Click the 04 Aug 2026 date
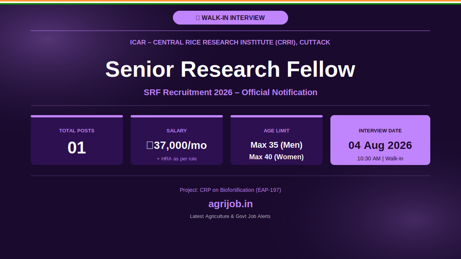This screenshot has height=259, width=461. click(380, 145)
